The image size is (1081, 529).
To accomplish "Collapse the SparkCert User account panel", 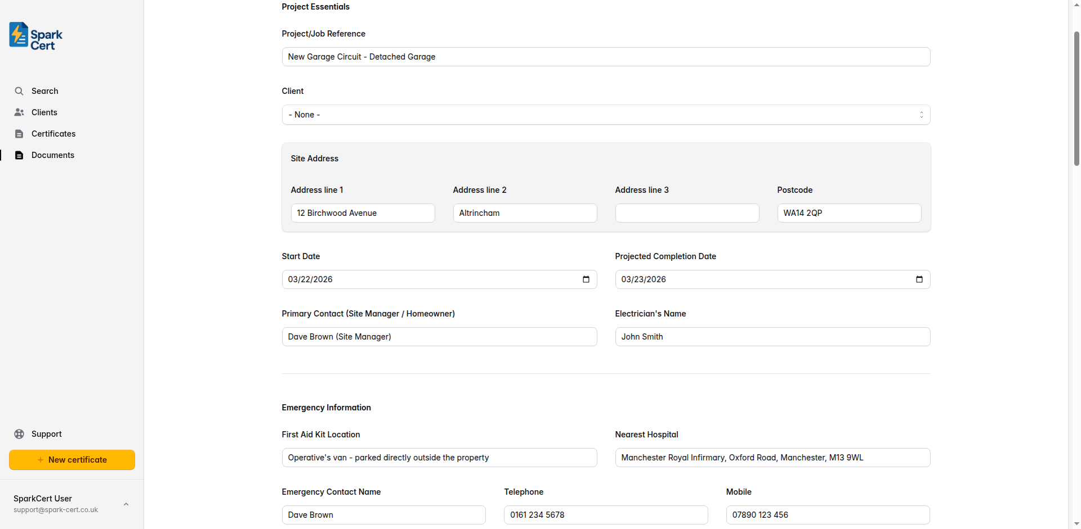I will click(126, 504).
